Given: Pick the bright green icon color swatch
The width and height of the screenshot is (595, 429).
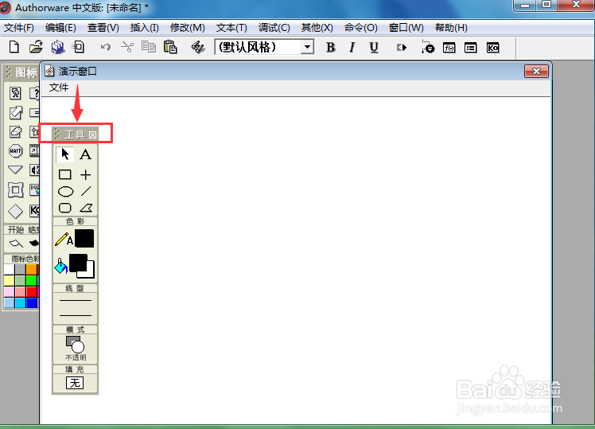Looking at the screenshot, I should coord(32,280).
